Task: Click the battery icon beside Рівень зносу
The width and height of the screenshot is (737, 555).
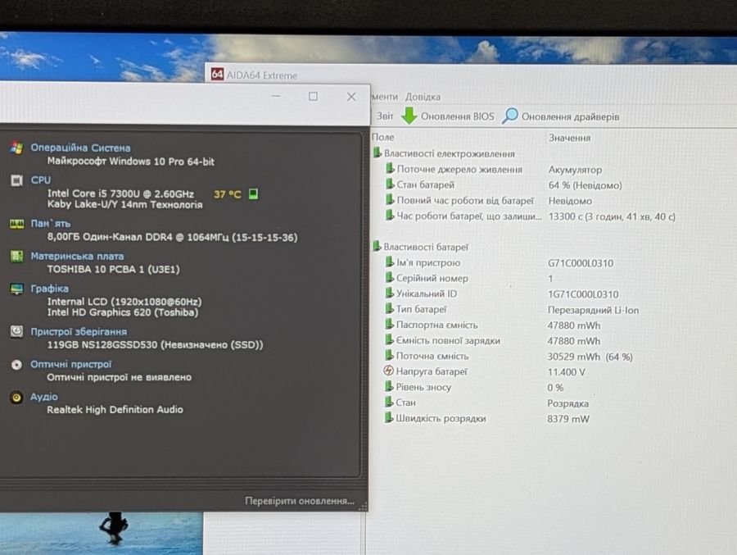Action: [x=389, y=386]
